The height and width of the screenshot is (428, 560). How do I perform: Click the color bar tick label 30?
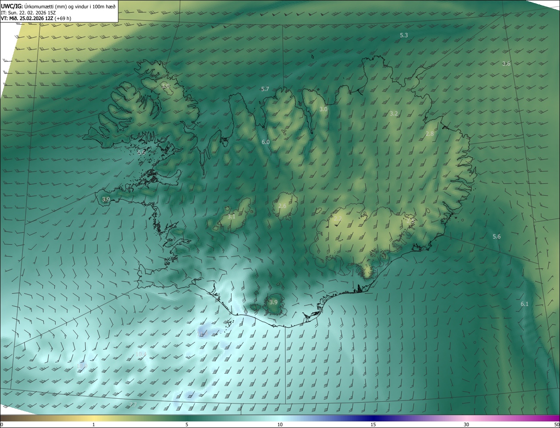pos(466,424)
